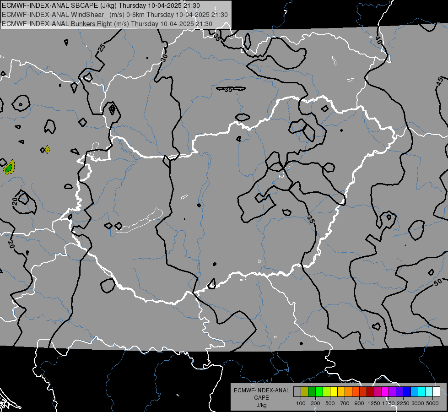The width and height of the screenshot is (448, 412).
Task: Select the olive swatch in the CAPE legend
Action: coord(305,392)
